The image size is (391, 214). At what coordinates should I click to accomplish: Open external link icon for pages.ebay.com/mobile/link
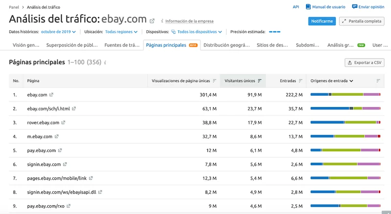coord(91,178)
